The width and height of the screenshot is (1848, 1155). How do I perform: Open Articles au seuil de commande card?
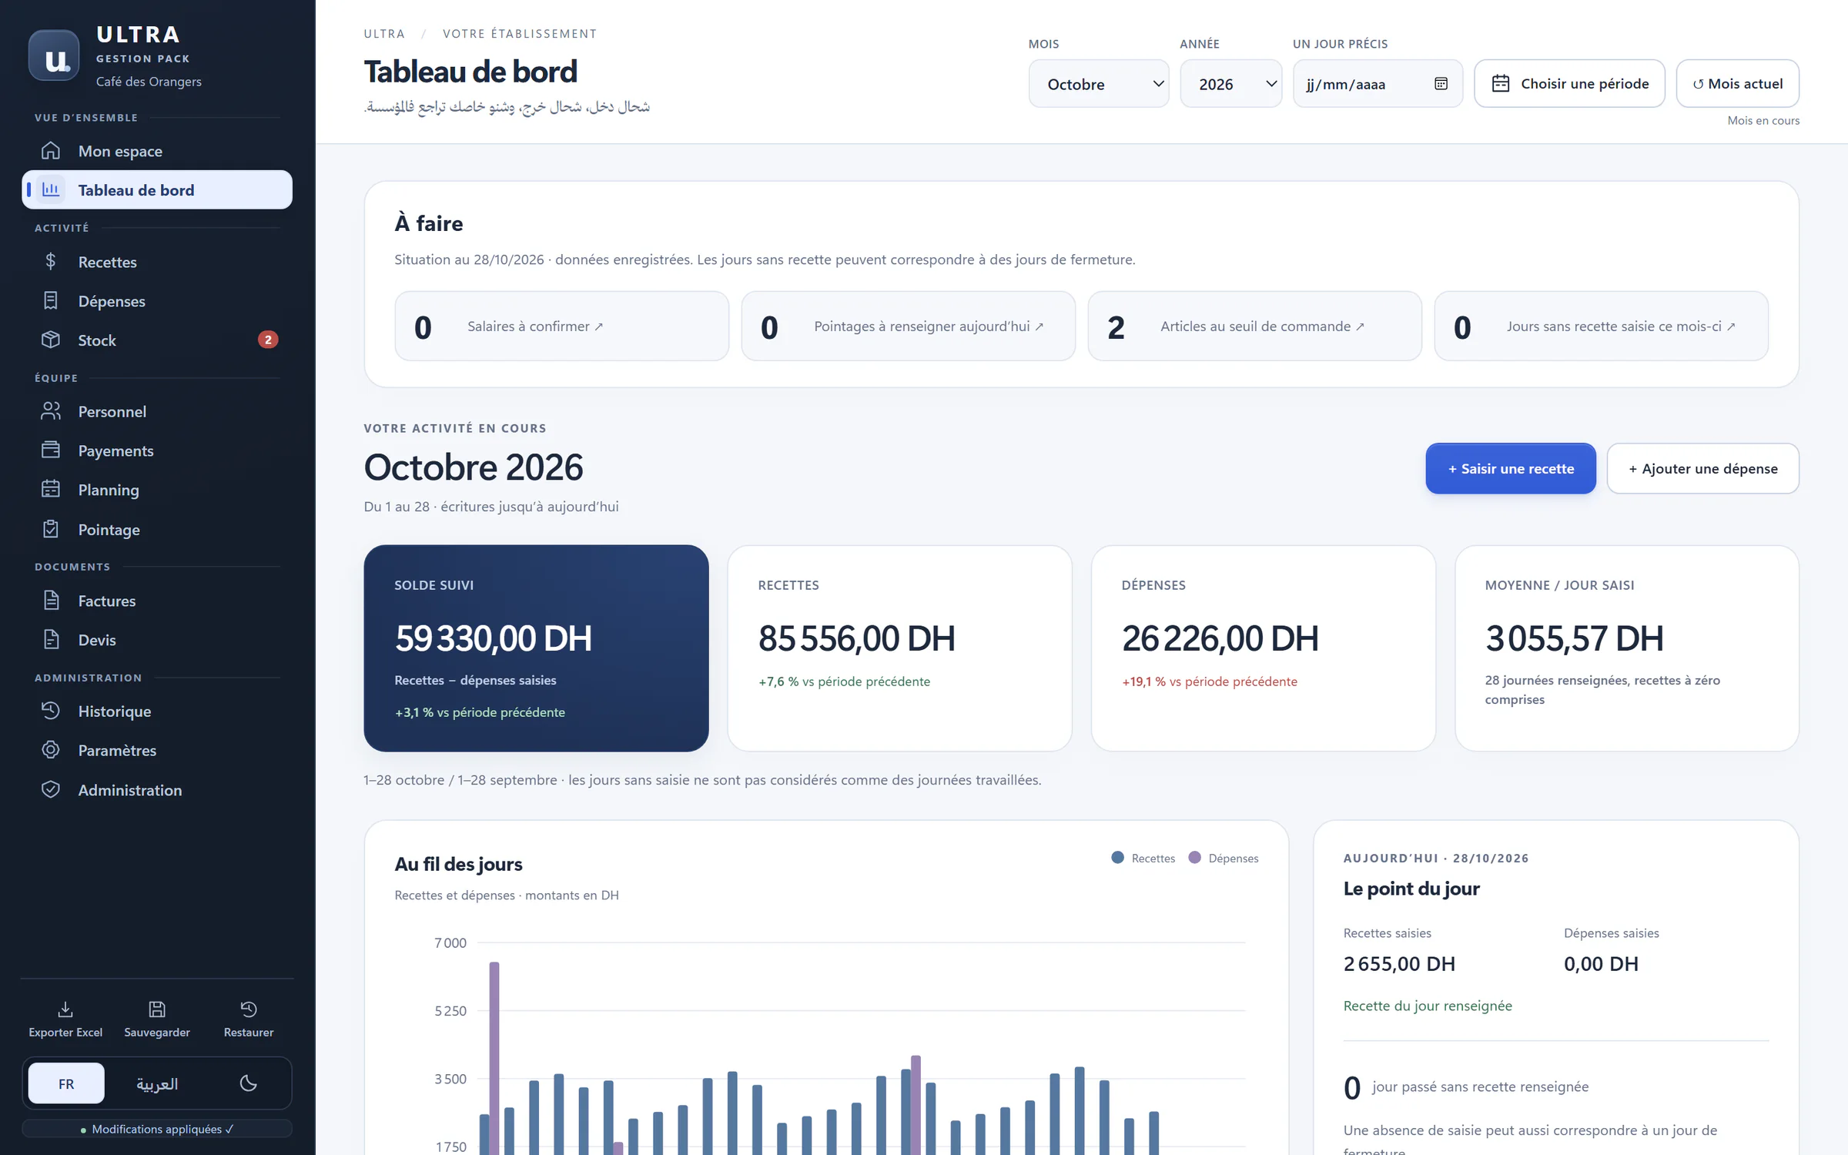coord(1254,326)
